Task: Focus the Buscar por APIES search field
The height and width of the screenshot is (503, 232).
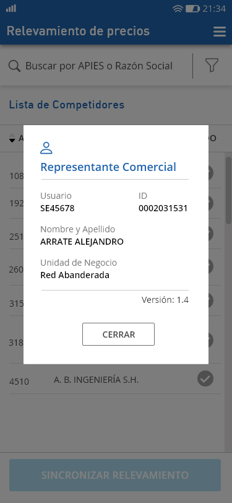Action: coord(99,66)
